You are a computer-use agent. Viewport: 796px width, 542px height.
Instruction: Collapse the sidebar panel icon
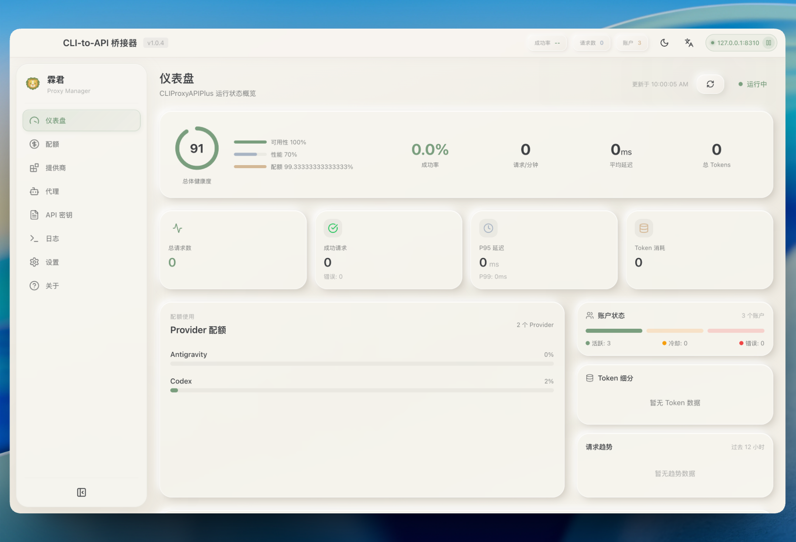81,492
